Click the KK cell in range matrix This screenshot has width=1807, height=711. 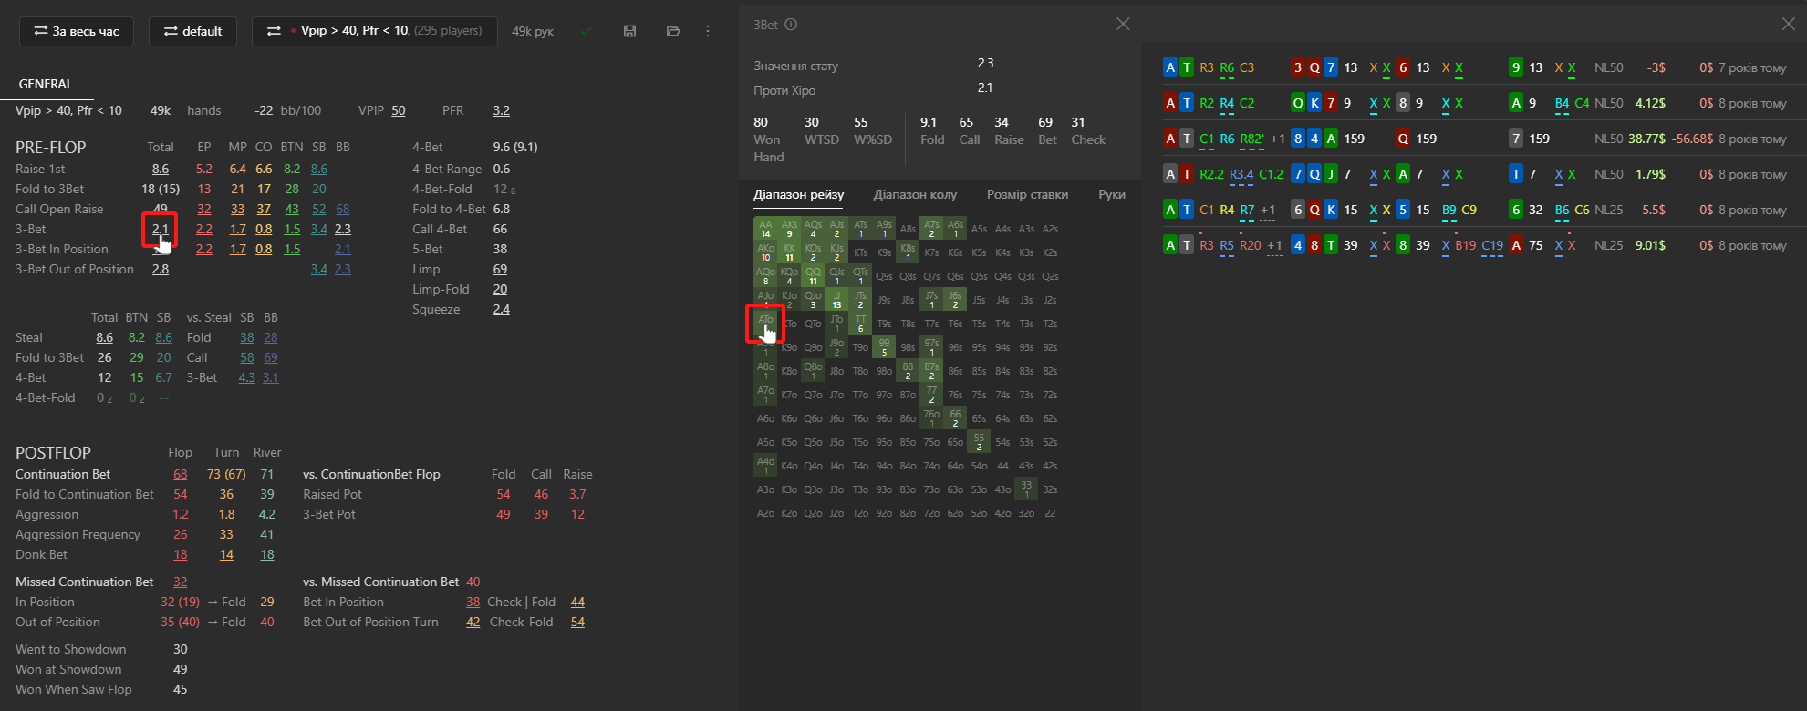789,252
